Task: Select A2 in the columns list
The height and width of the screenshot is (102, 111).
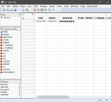Action: [4, 56]
